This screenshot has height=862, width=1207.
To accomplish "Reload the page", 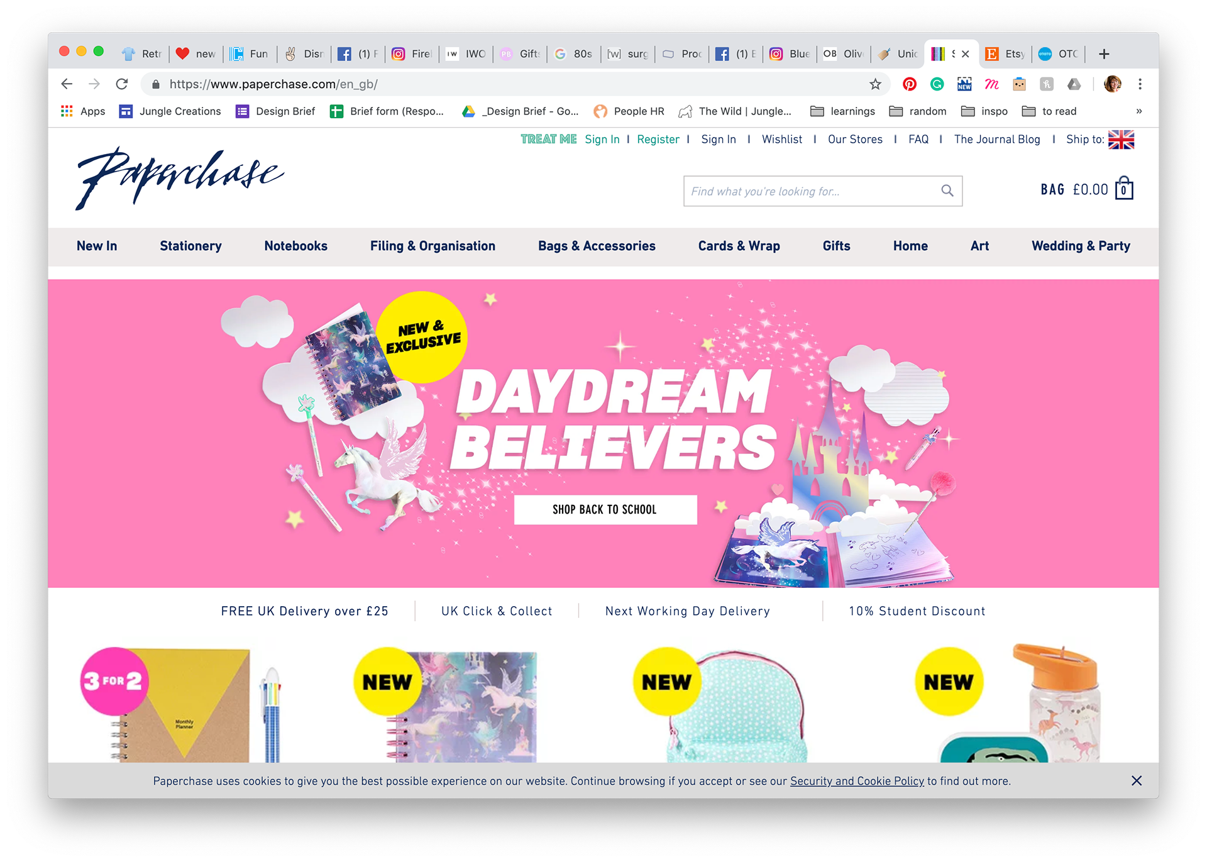I will point(122,84).
